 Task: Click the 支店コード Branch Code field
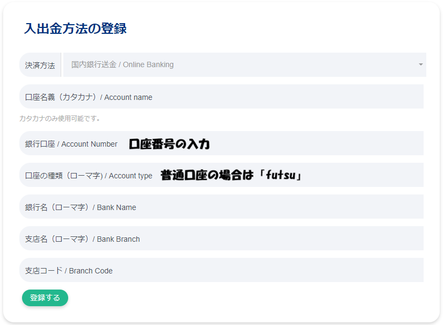click(x=268, y=271)
